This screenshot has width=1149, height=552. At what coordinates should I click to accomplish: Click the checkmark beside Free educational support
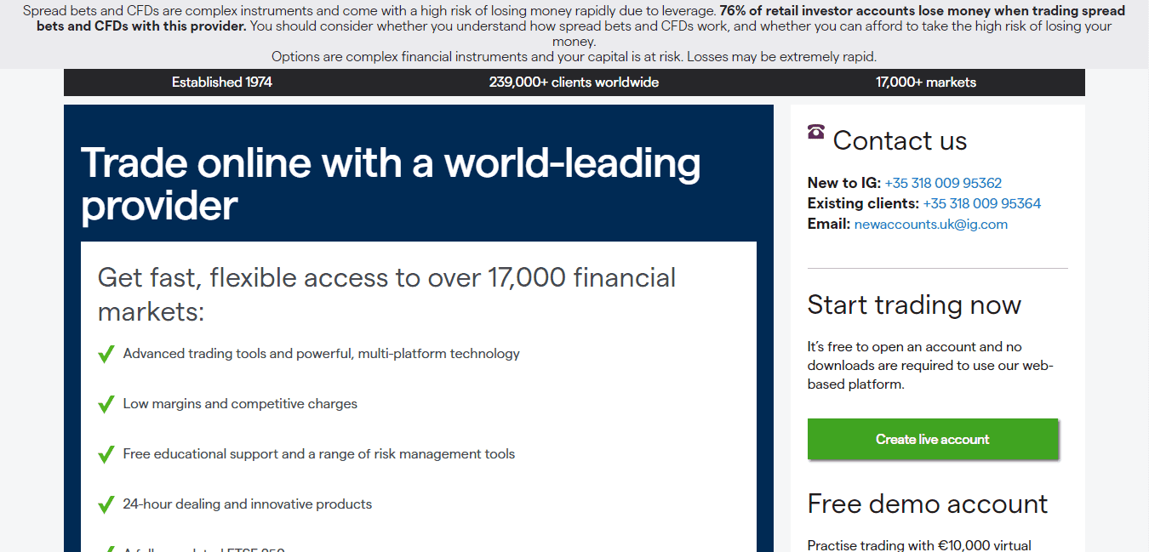pos(106,454)
